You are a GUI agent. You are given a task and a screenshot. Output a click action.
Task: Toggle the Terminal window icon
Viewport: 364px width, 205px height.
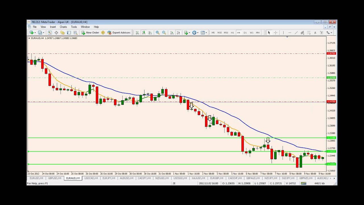[x=69, y=33]
